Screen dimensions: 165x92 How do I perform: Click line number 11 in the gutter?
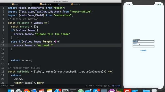point(3,45)
